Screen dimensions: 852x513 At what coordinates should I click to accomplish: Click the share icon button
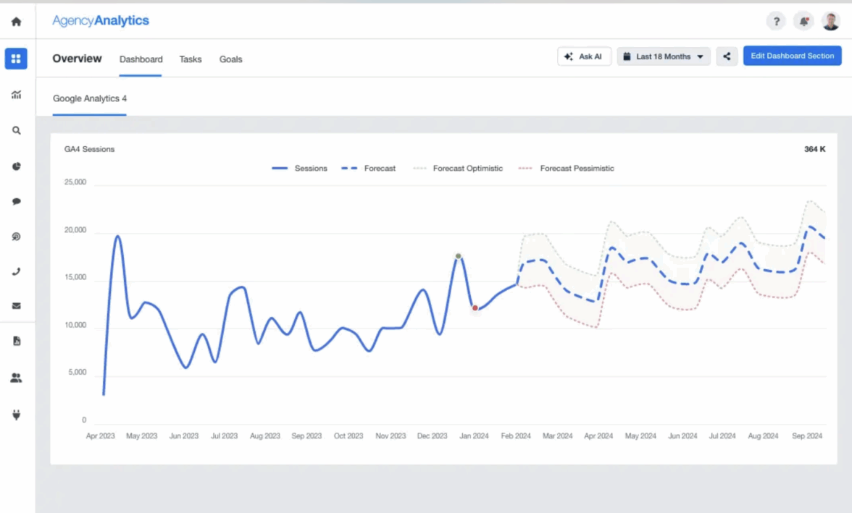727,56
